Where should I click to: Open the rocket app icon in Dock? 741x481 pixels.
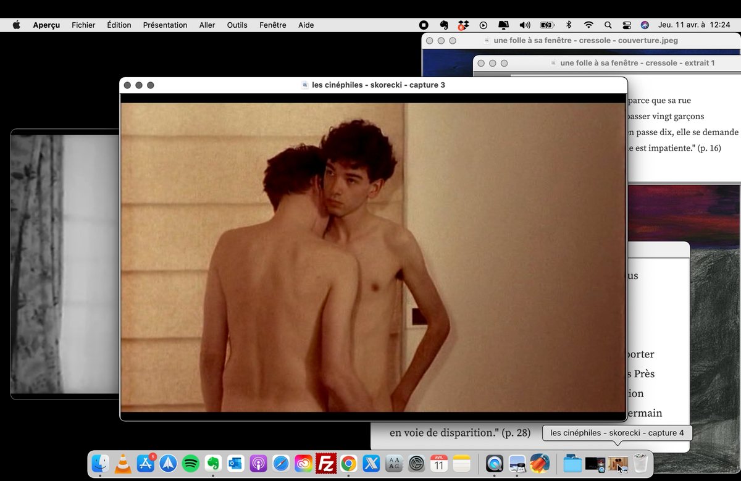point(540,463)
